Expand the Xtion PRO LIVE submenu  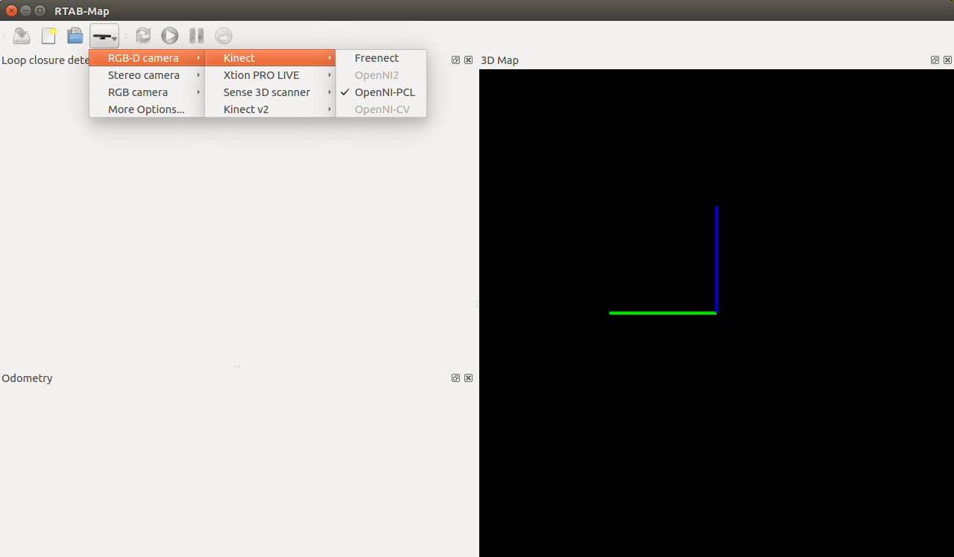tap(271, 75)
